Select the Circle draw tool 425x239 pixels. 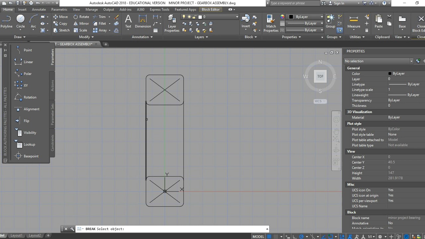pos(21,22)
